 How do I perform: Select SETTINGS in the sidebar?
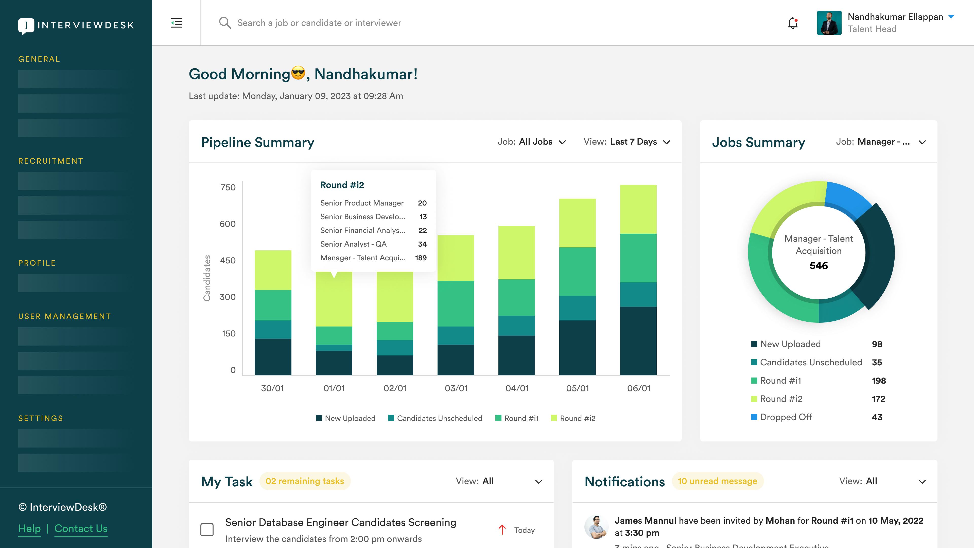pos(41,418)
